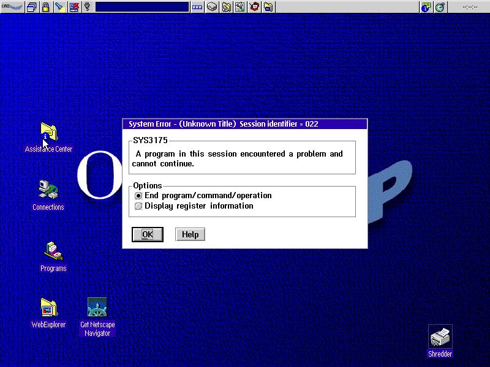Click the power plug status icon
Image resolution: width=490 pixels, height=367 pixels.
coord(88,7)
